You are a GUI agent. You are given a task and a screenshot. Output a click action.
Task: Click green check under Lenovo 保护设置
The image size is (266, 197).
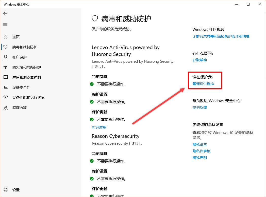[92, 102]
